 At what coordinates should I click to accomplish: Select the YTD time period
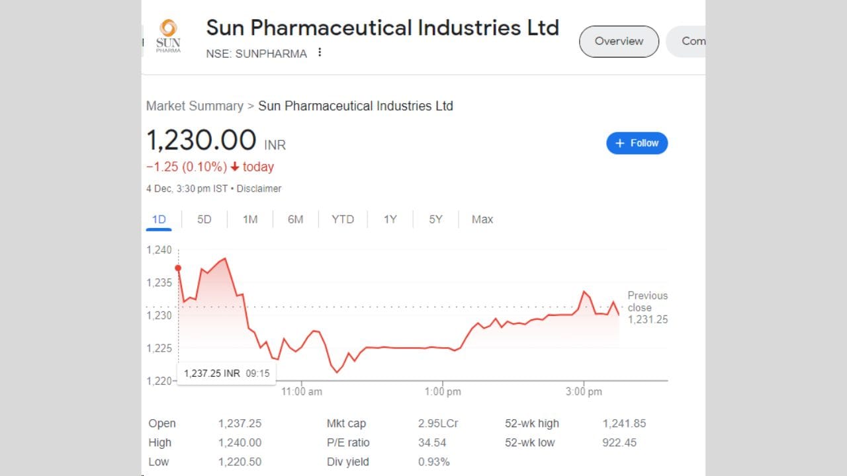(x=343, y=219)
